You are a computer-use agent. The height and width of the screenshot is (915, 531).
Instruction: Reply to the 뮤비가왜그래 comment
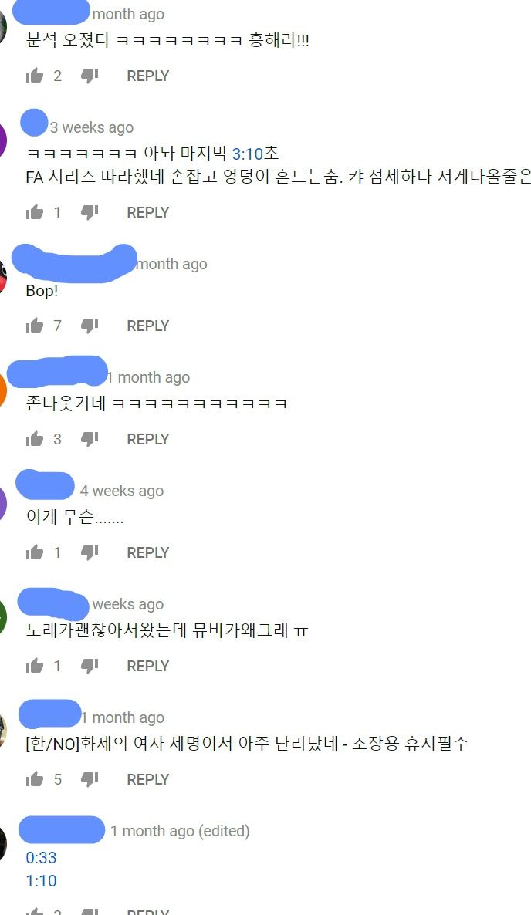pyautogui.click(x=148, y=666)
